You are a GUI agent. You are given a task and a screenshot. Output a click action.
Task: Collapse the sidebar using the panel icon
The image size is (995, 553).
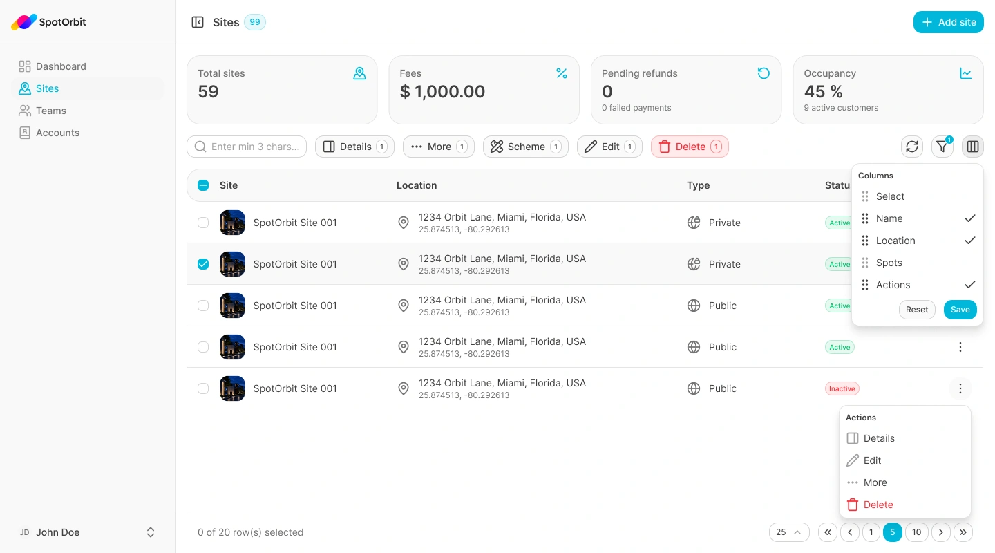(198, 22)
